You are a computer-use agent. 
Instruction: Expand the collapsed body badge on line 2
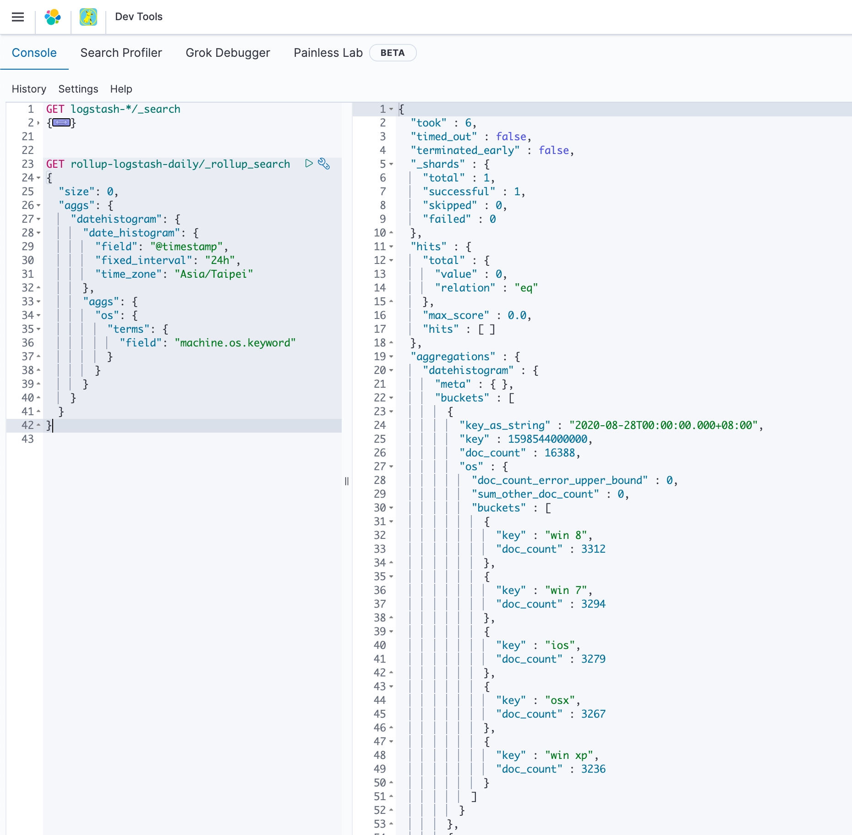pos(61,122)
